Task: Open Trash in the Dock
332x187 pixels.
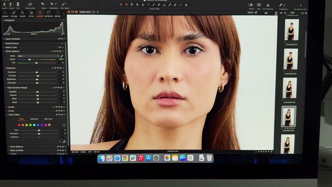Action: coord(209,158)
